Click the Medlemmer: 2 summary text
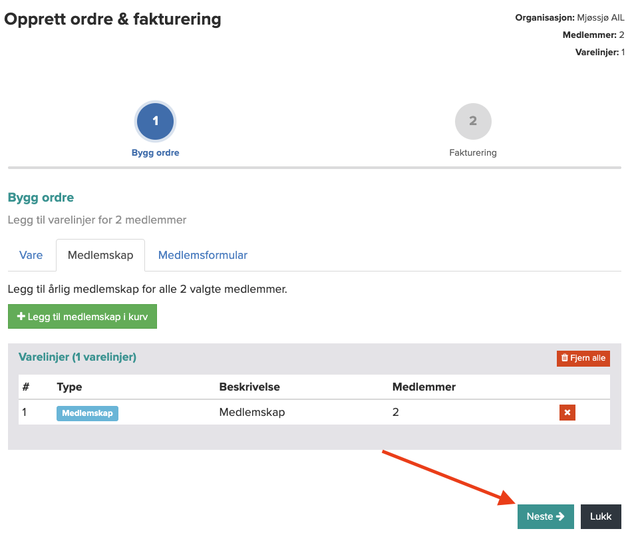The height and width of the screenshot is (539, 632). pyautogui.click(x=593, y=35)
